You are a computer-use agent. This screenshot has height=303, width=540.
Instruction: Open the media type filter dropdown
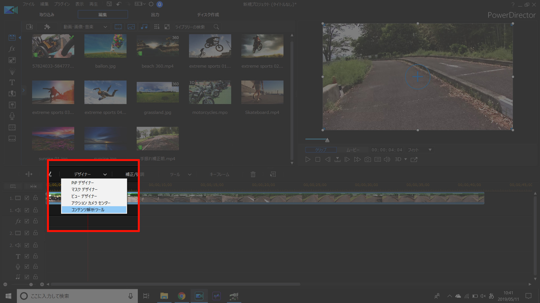click(85, 27)
